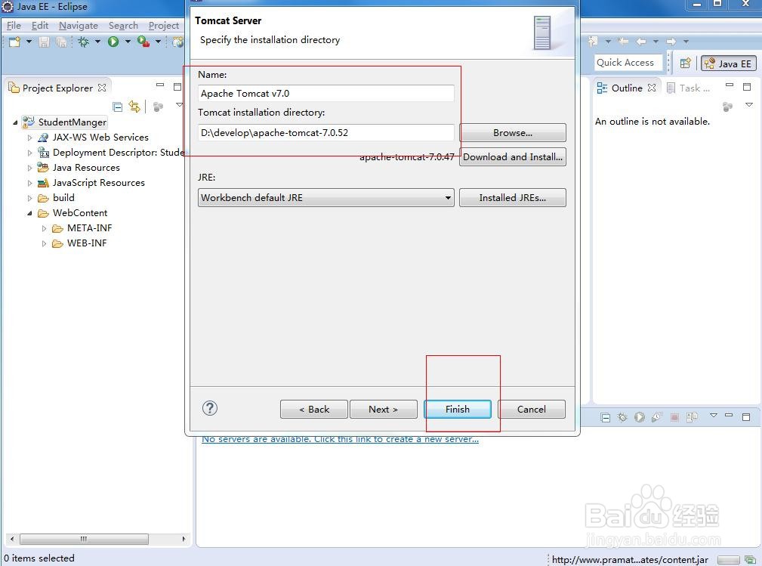Expand the WEB-INF folder
The width and height of the screenshot is (762, 566).
45,243
